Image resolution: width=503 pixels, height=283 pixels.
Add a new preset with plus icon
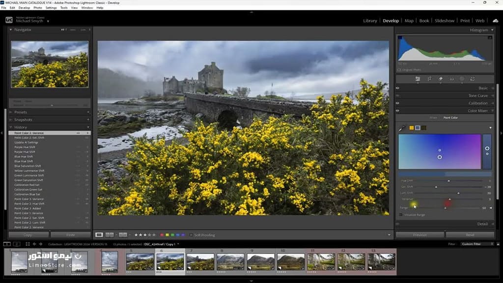[88, 112]
